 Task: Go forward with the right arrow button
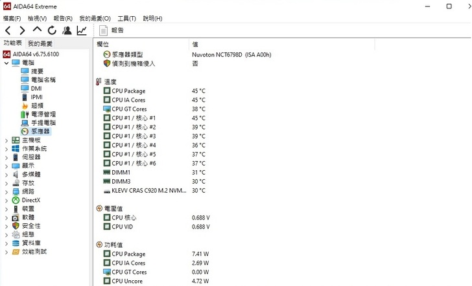click(x=22, y=30)
